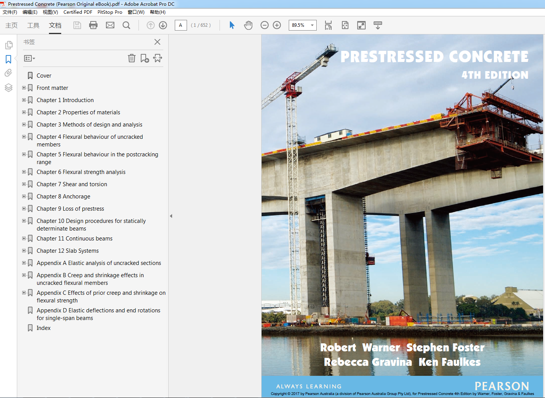Open the 窗口(W) menu
The image size is (545, 398).
coord(136,12)
